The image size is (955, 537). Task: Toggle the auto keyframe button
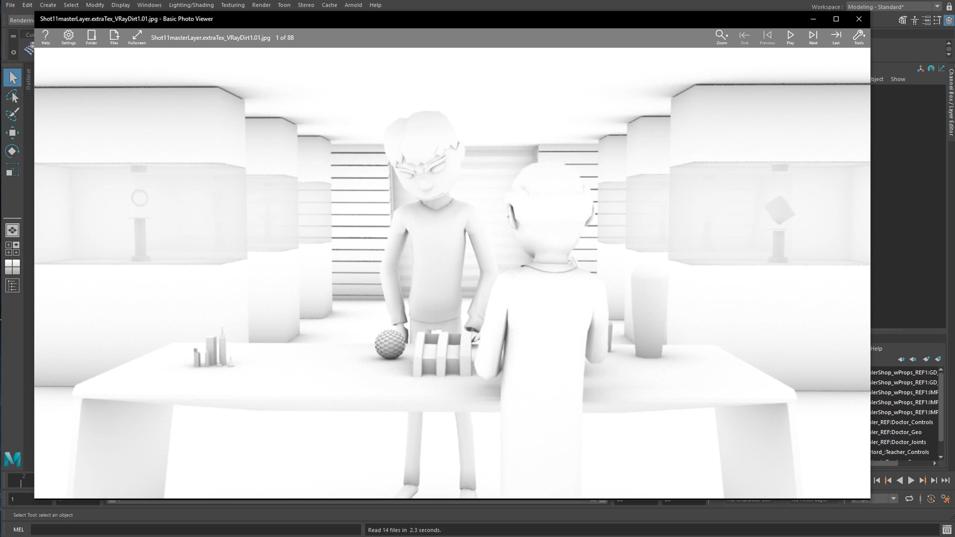point(931,499)
